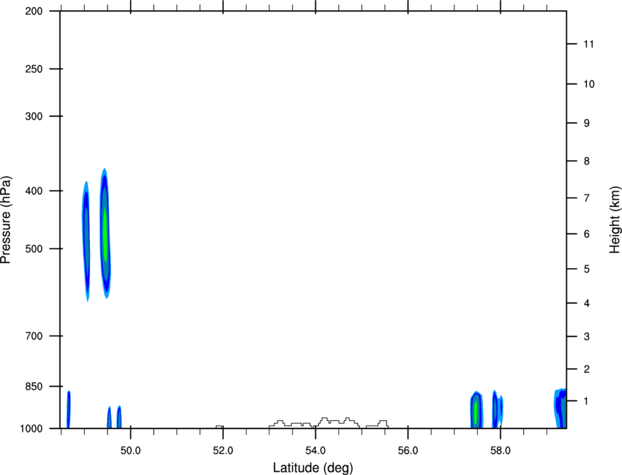The width and height of the screenshot is (622, 475).
Task: Click the green-centered low-level contour near latitude 57.5
Action: coord(476,410)
